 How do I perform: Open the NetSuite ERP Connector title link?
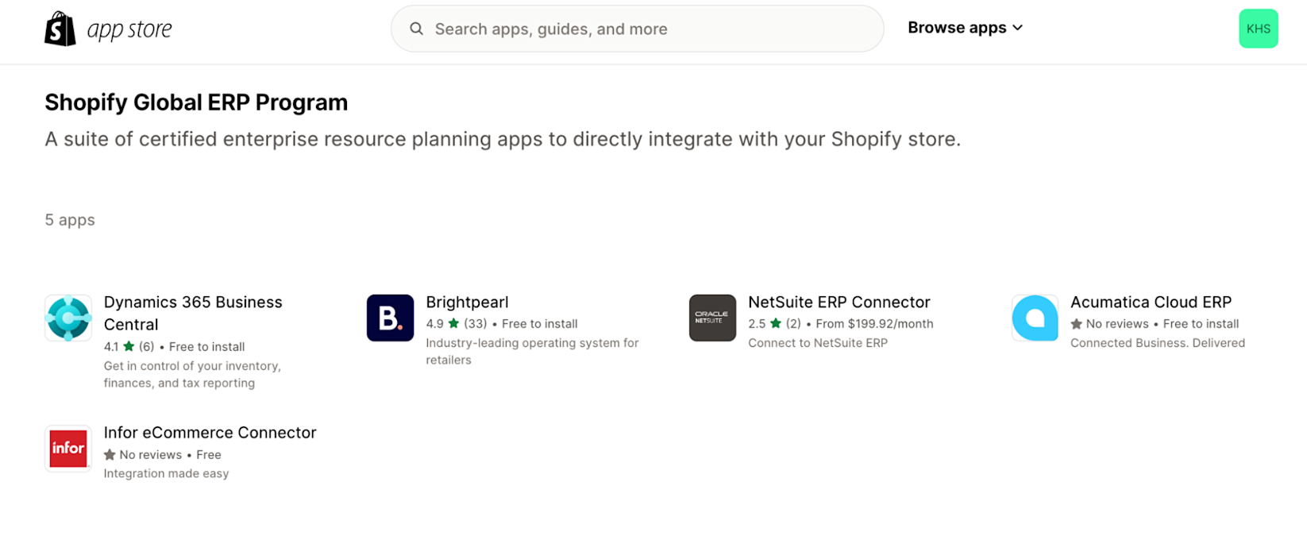(x=839, y=302)
